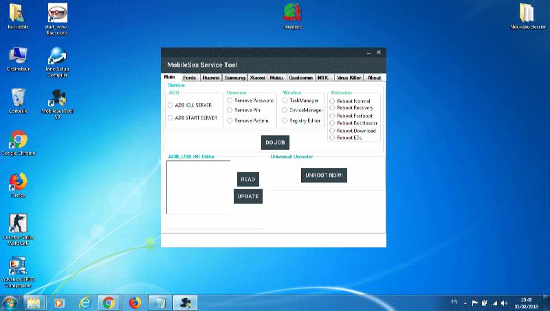This screenshot has height=311, width=550.
Task: Open the Windows Start menu
Action: 10,303
